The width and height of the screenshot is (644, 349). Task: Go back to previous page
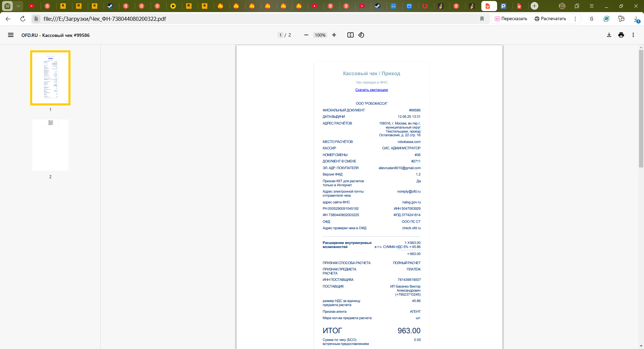(x=8, y=19)
